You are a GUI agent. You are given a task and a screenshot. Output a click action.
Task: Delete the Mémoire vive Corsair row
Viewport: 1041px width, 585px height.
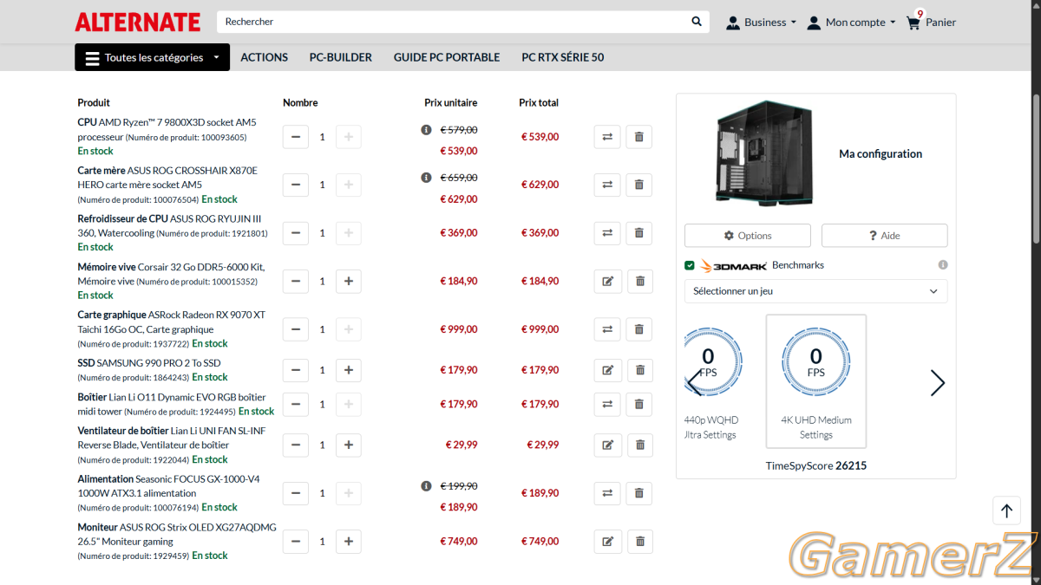[x=639, y=281]
